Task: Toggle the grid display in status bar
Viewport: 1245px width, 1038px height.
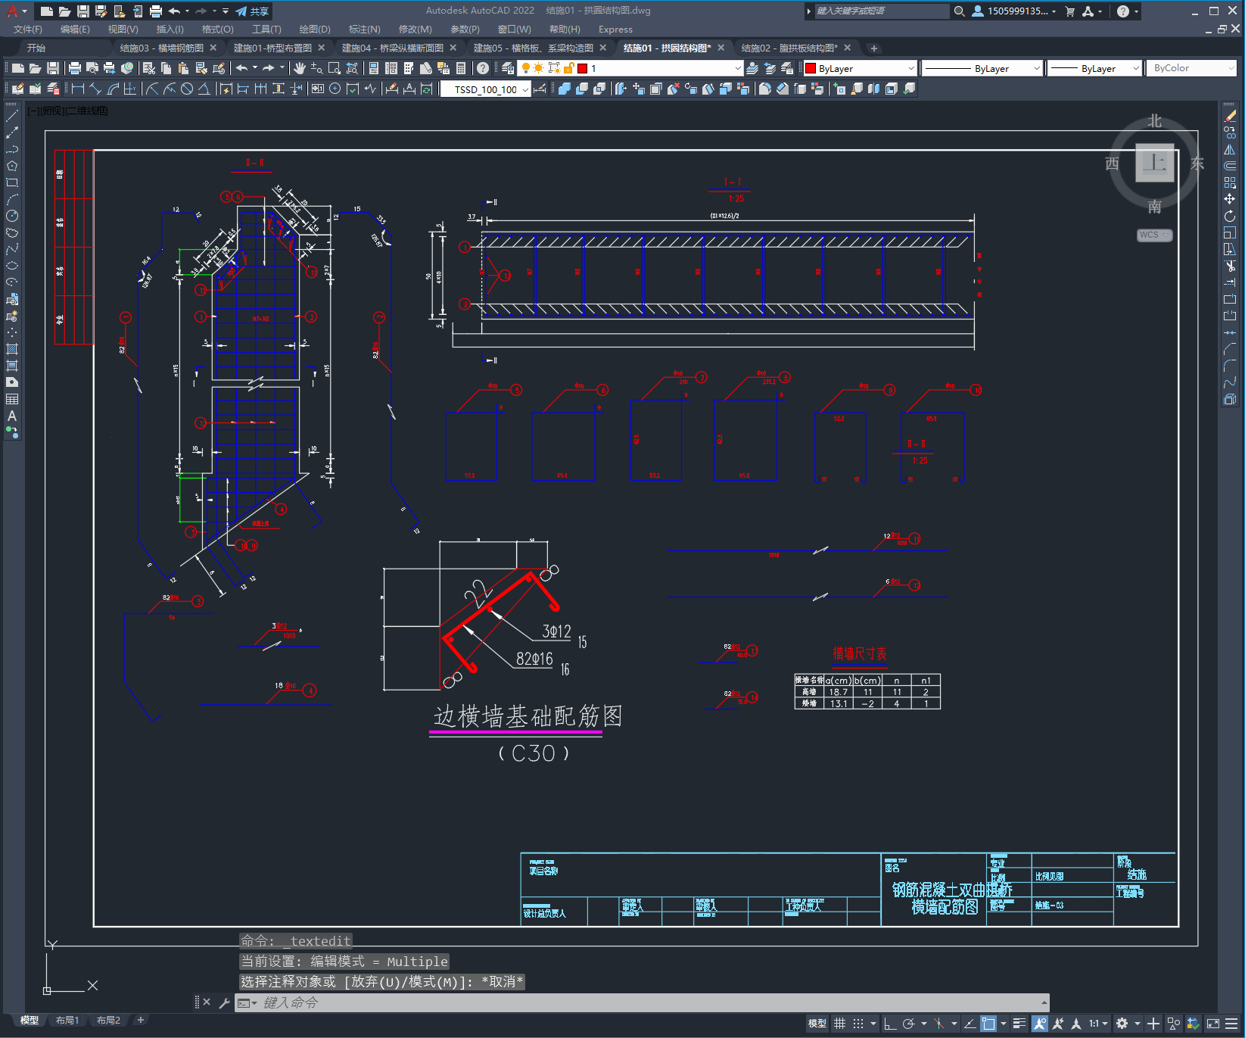Action: [840, 1024]
